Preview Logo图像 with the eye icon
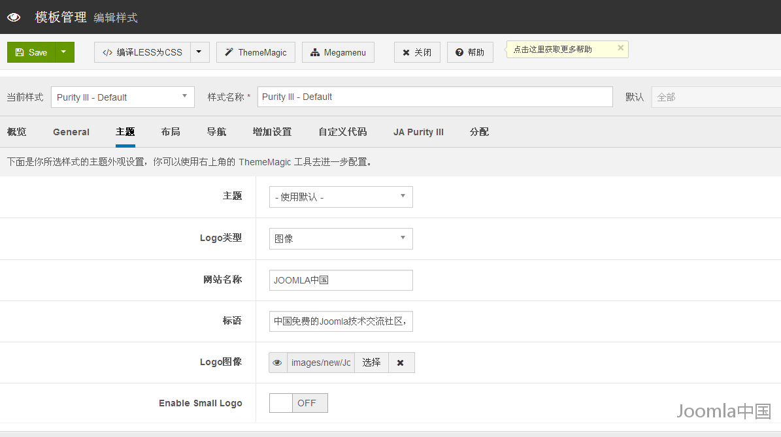Screen dimensions: 781x437 coord(278,363)
